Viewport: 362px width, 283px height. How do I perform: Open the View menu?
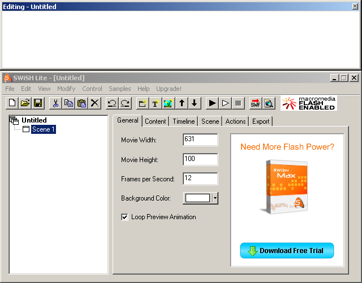(44, 89)
